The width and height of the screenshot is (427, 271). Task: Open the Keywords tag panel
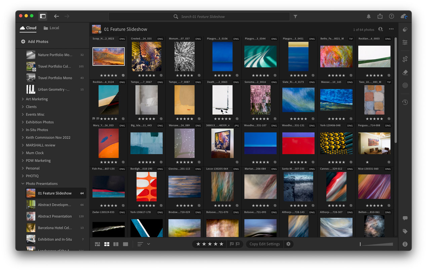pos(405,231)
